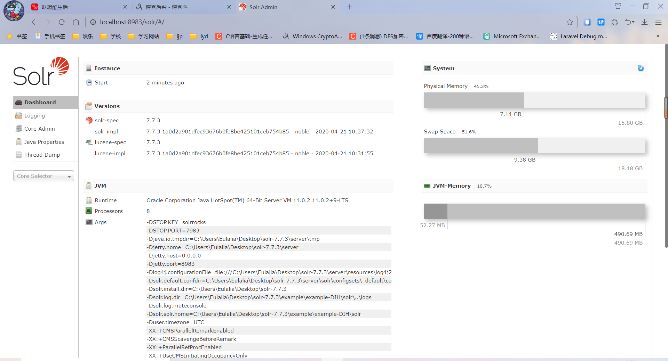Go back in browser history
The image size is (668, 361).
tap(34, 22)
